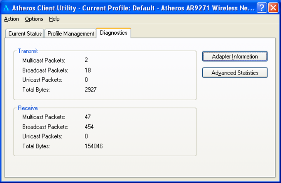281x183 pixels.
Task: Click the Transmit Unicast Packets label
Action: (42, 80)
